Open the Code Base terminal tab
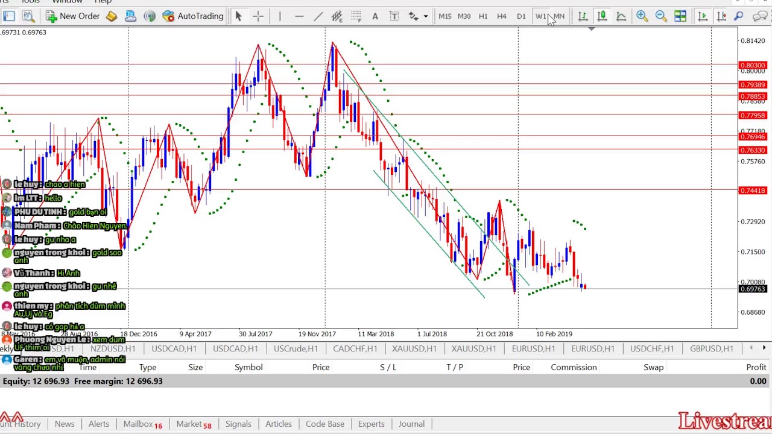772x434 pixels. (325, 424)
